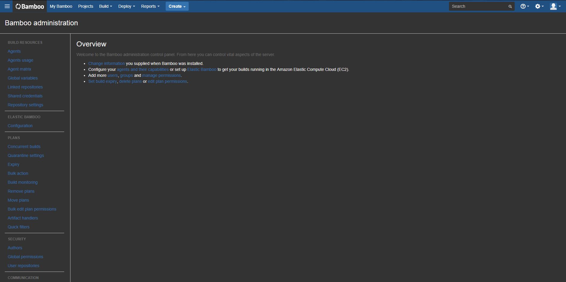The width and height of the screenshot is (566, 282).
Task: Open Agent matrix page
Action: pos(19,69)
